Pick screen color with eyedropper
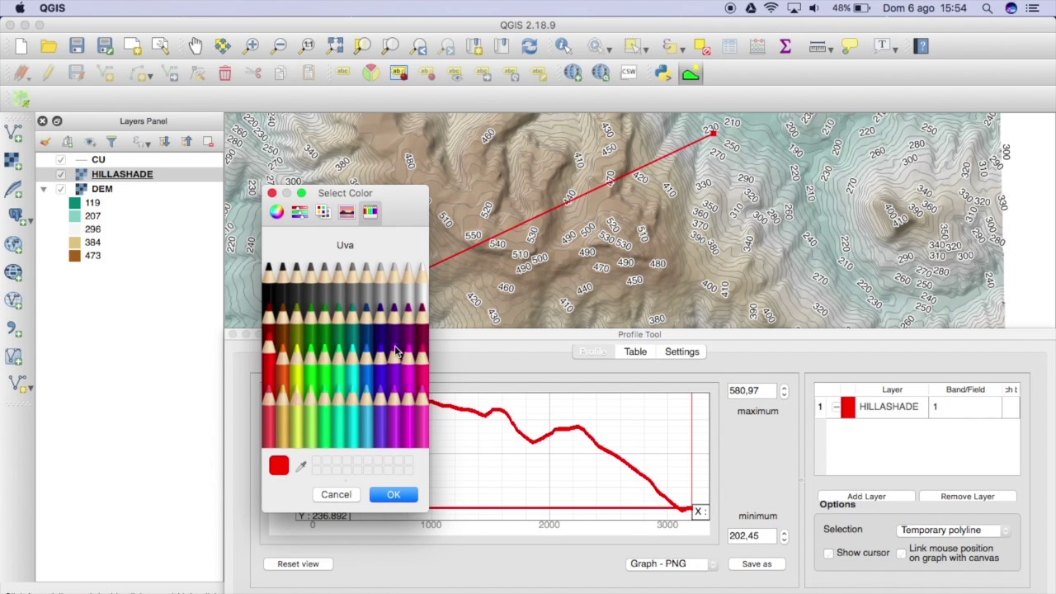1056x594 pixels. point(301,466)
